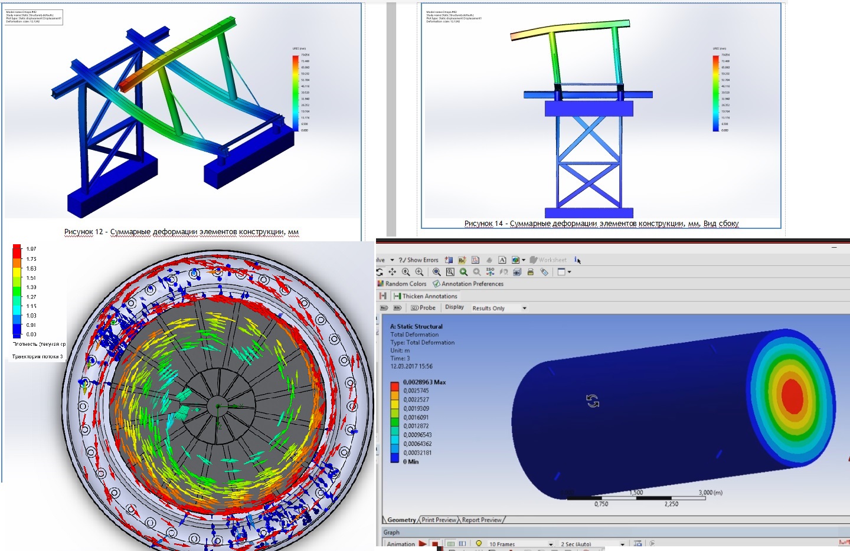This screenshot has height=551, width=850.
Task: Switch to the Geometry tab
Action: pyautogui.click(x=402, y=520)
